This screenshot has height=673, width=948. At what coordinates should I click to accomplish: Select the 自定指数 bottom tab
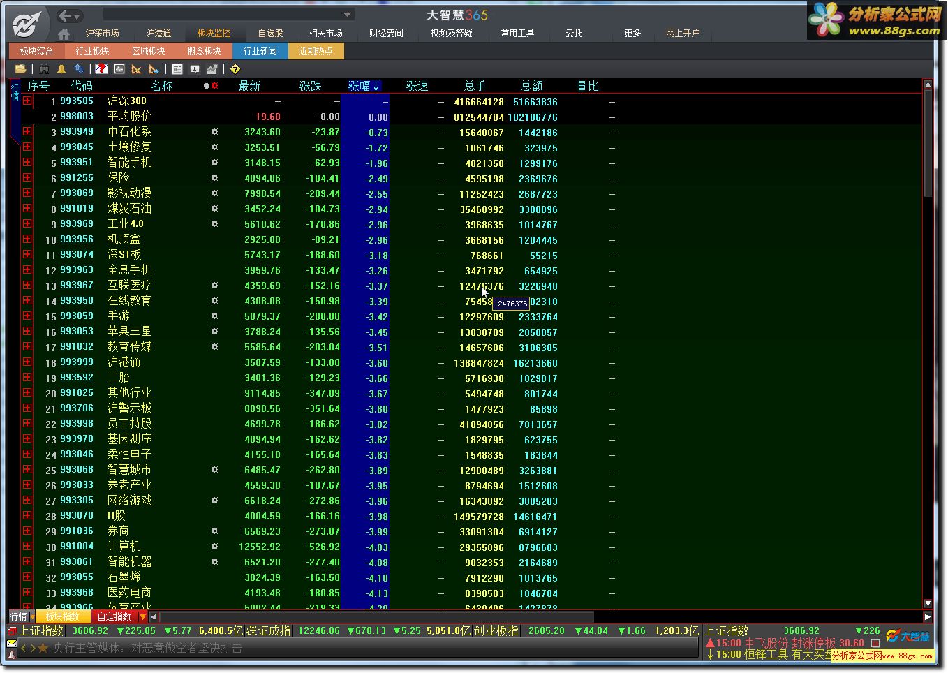(x=114, y=617)
